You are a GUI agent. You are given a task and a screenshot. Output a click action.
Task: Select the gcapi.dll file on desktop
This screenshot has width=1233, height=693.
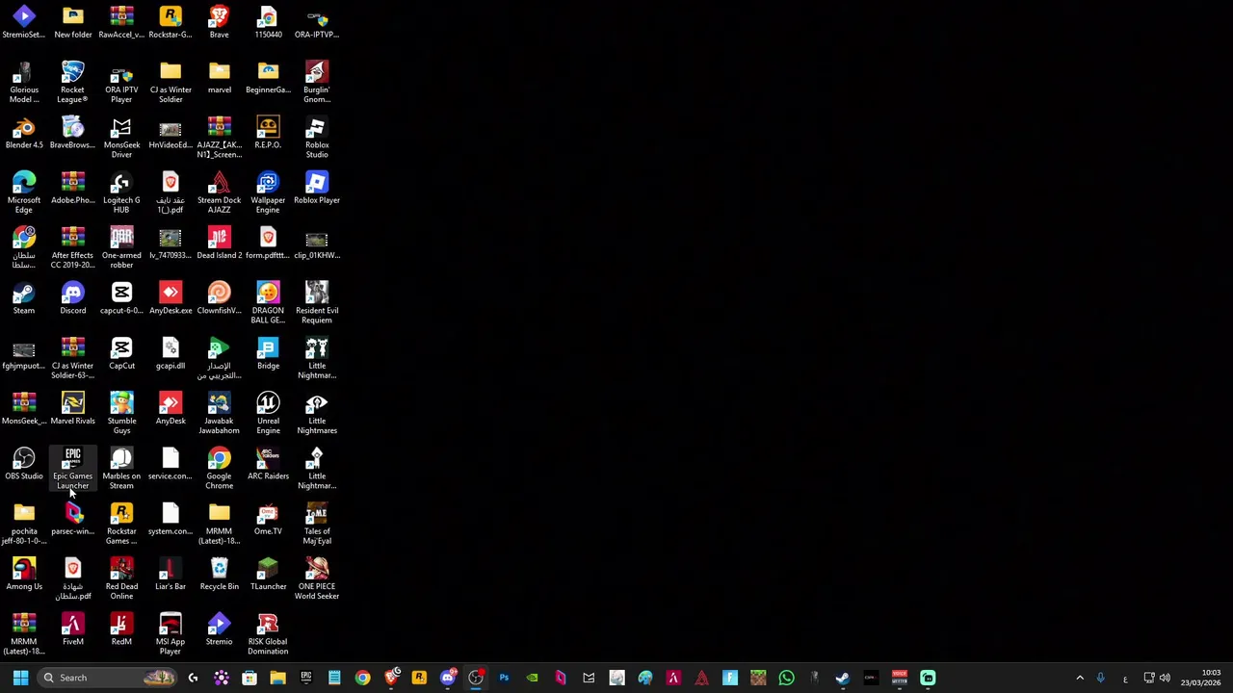(171, 353)
